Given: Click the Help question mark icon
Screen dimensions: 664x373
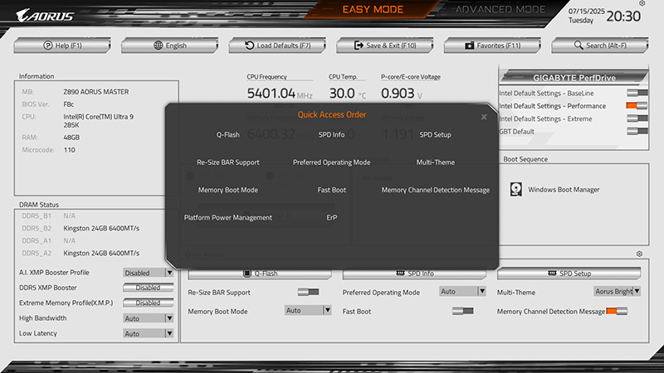Looking at the screenshot, I should point(49,46).
